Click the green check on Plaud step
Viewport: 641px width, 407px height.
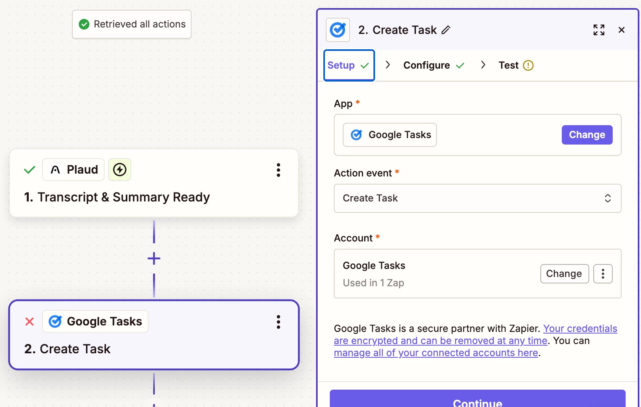coord(30,170)
